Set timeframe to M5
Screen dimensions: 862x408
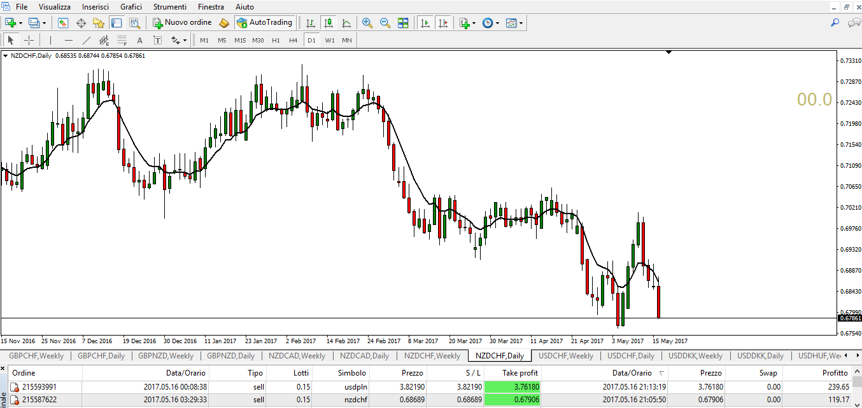click(x=222, y=40)
